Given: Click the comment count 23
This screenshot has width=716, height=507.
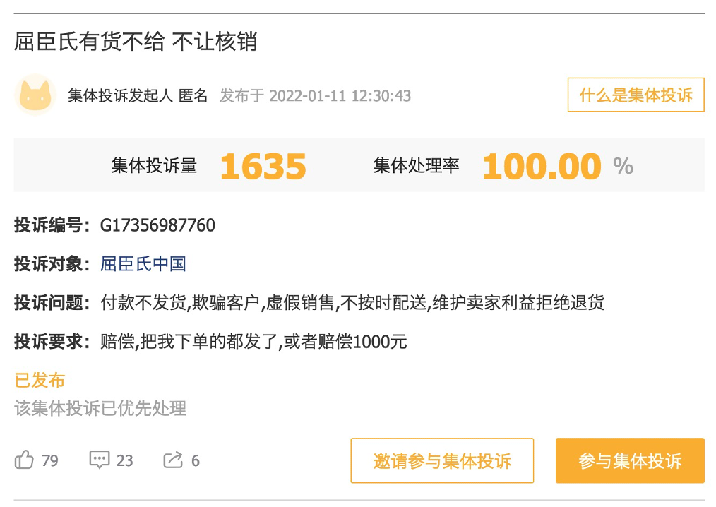Looking at the screenshot, I should 125,461.
